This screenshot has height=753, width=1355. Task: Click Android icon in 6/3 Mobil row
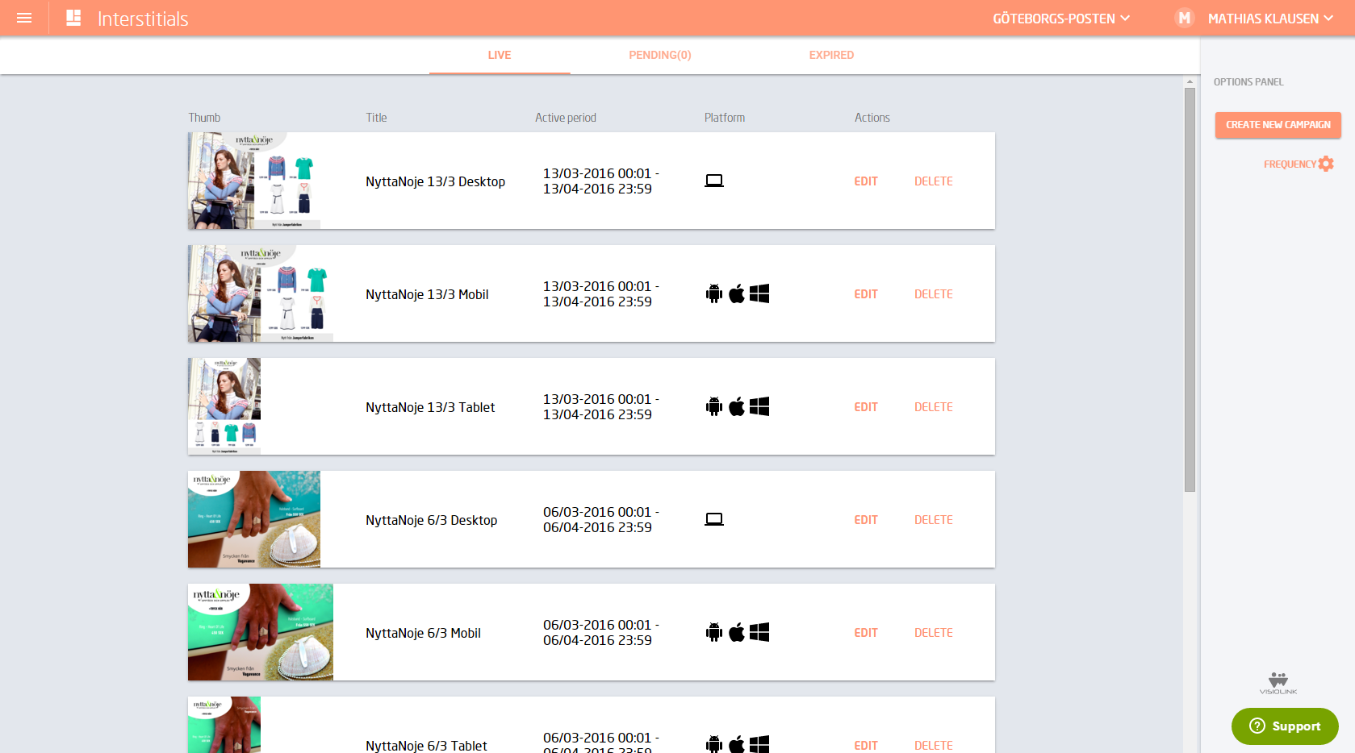point(714,632)
